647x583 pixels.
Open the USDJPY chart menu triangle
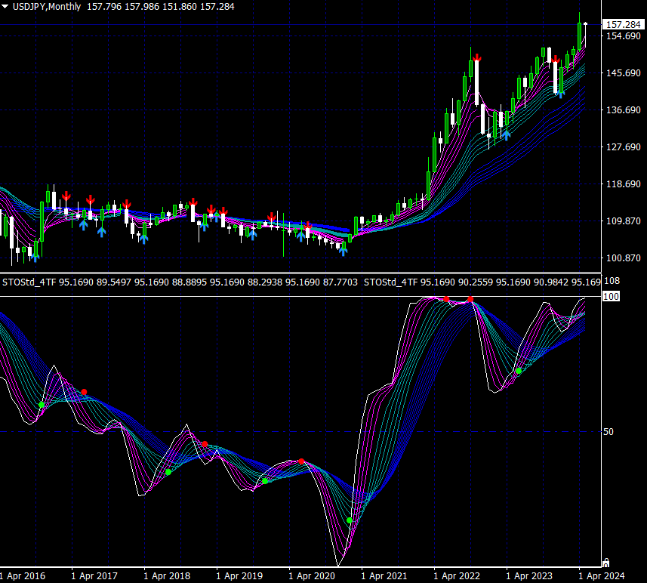(x=5, y=6)
